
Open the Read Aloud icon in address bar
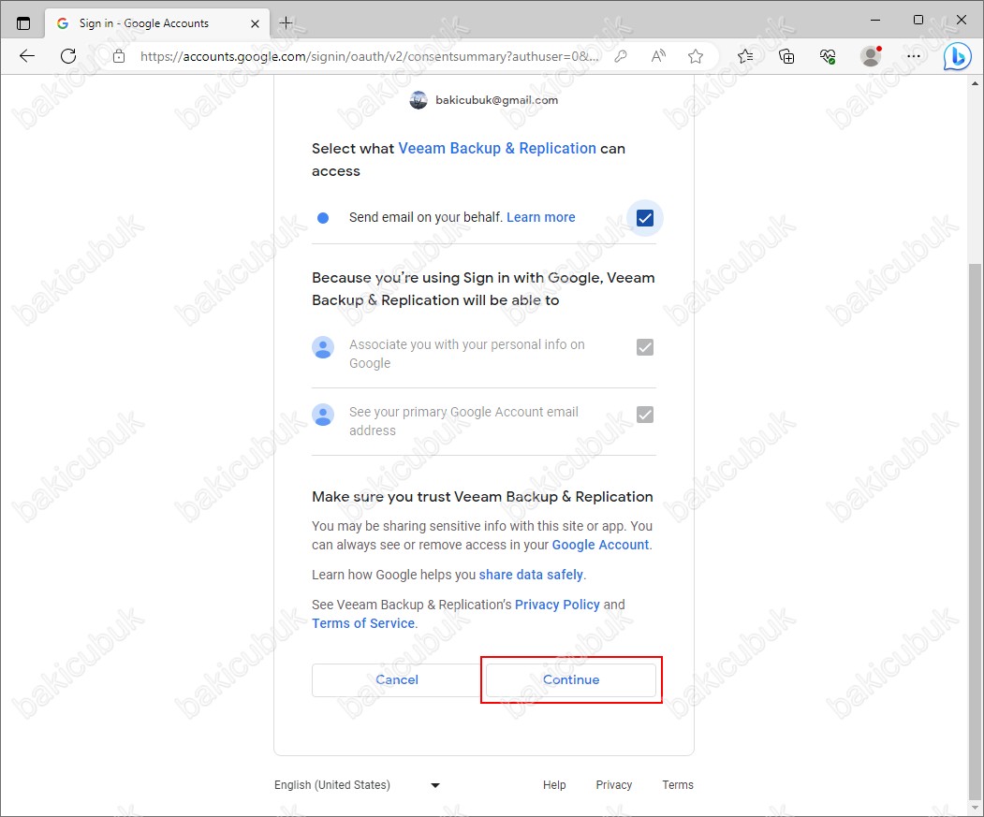click(658, 56)
